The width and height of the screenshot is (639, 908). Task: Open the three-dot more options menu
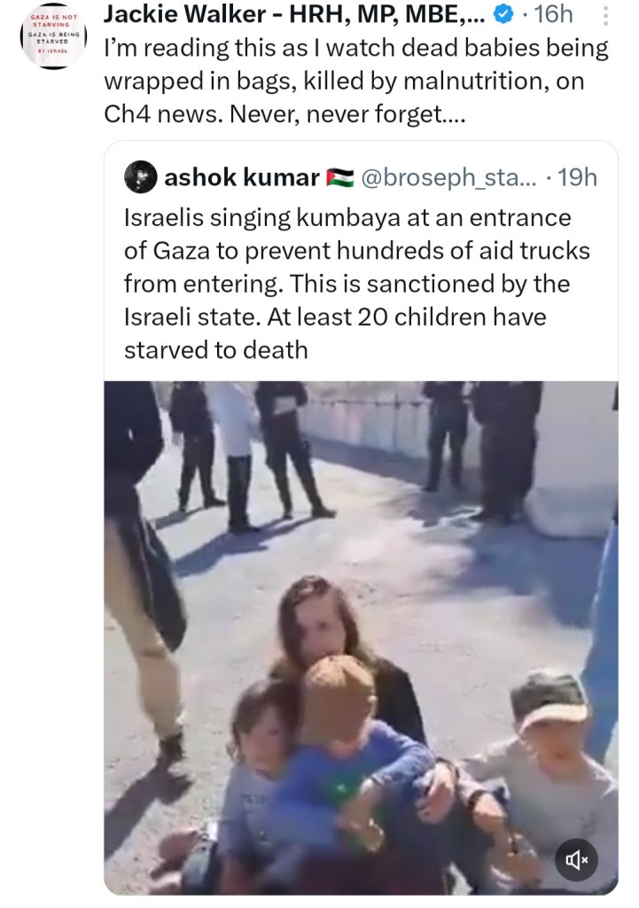tap(604, 16)
